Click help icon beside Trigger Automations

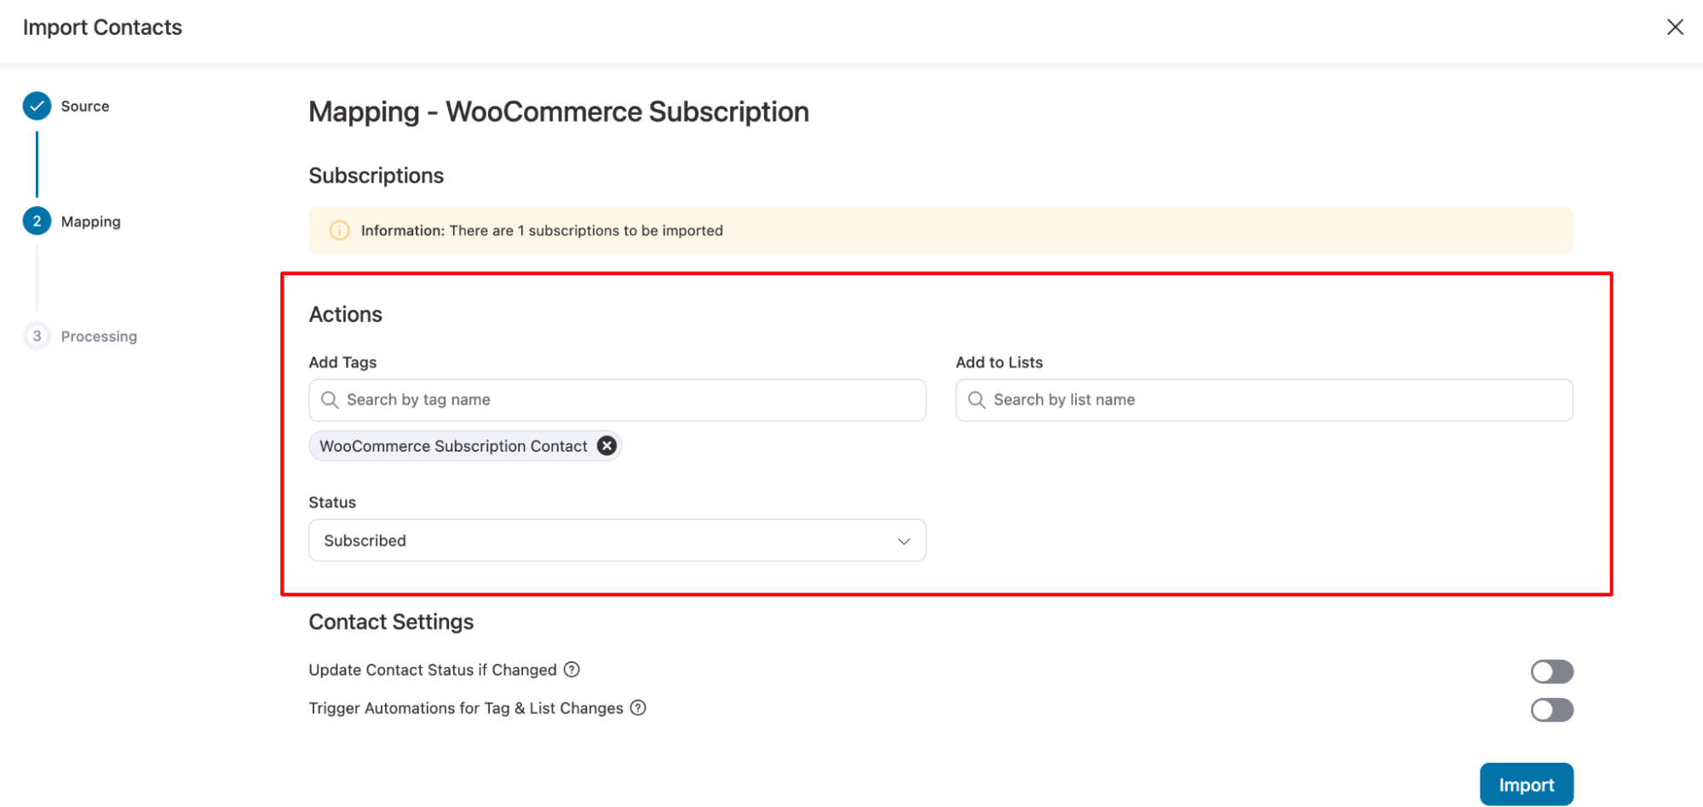pyautogui.click(x=638, y=708)
